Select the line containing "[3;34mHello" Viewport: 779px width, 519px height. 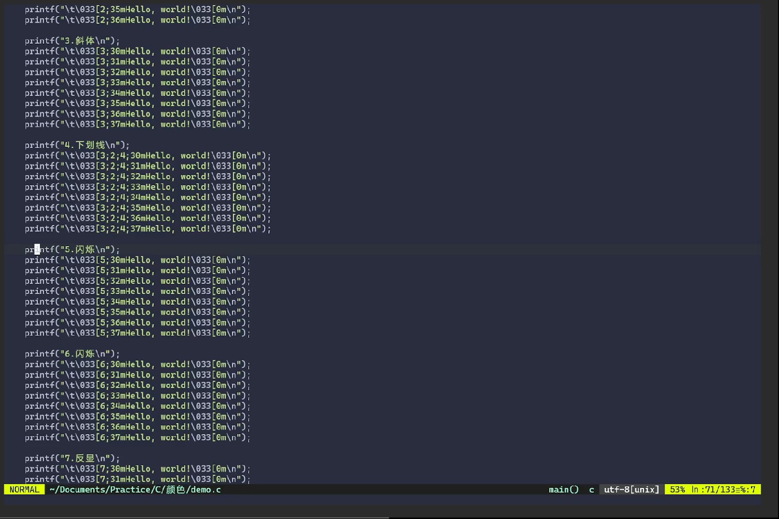(138, 93)
